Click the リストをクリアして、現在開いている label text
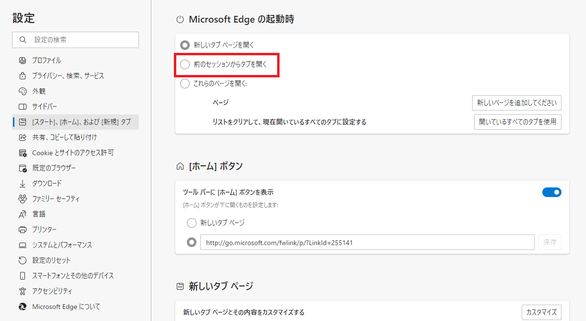 (290, 122)
